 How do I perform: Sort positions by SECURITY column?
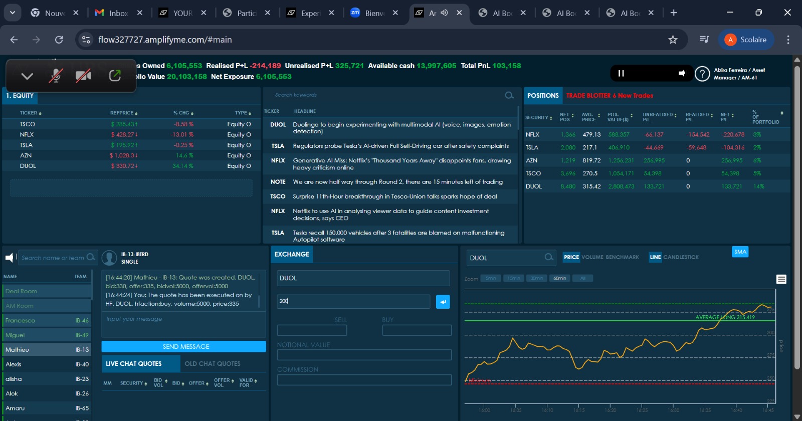pyautogui.click(x=539, y=118)
